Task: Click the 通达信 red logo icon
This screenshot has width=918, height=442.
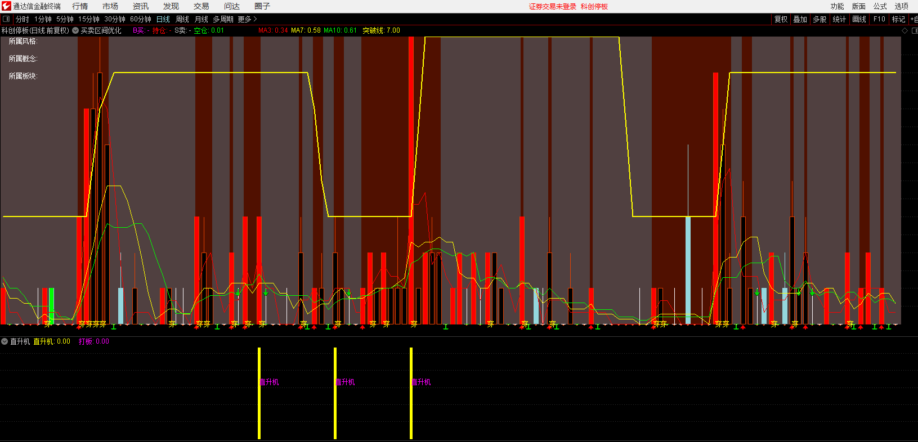Action: pos(6,6)
